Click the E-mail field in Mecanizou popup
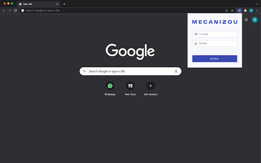The height and width of the screenshot is (163, 261). 215,34
